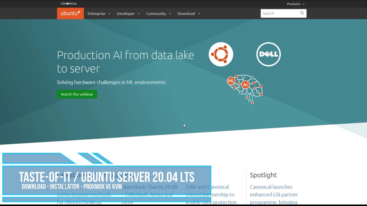Click the Ubuntu circle-of-friends logo

pyautogui.click(x=221, y=54)
